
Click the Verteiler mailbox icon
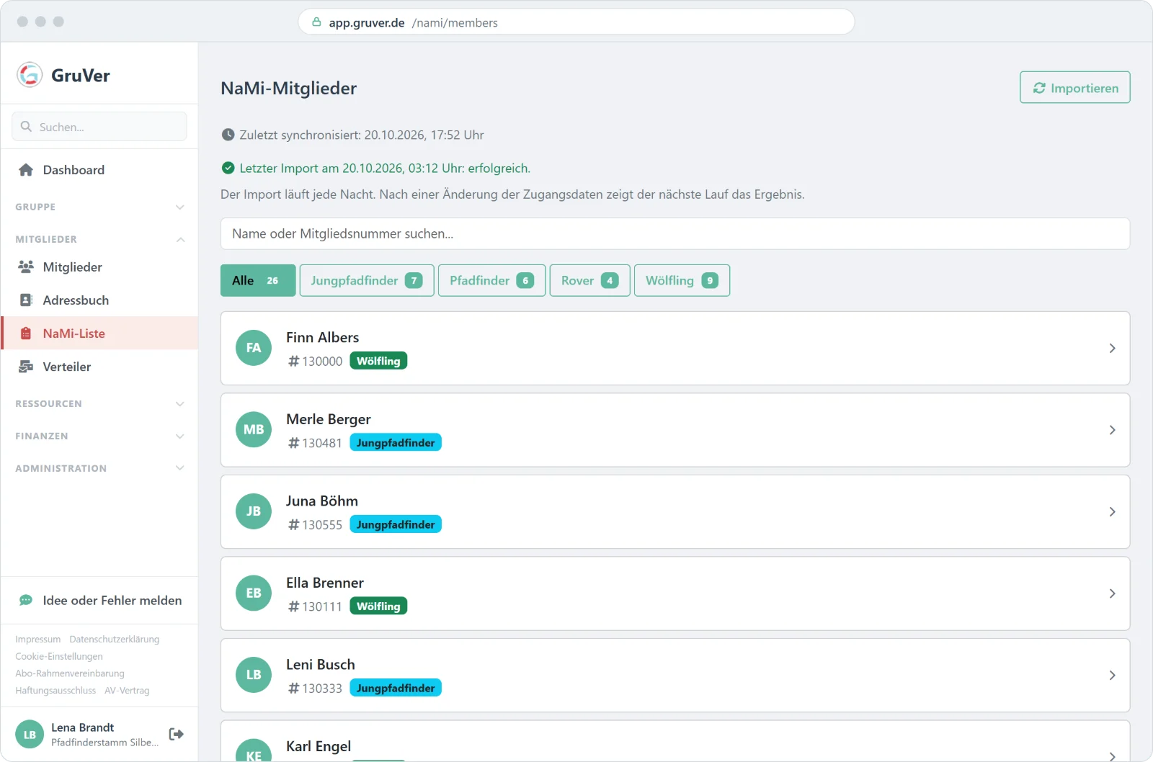(26, 367)
